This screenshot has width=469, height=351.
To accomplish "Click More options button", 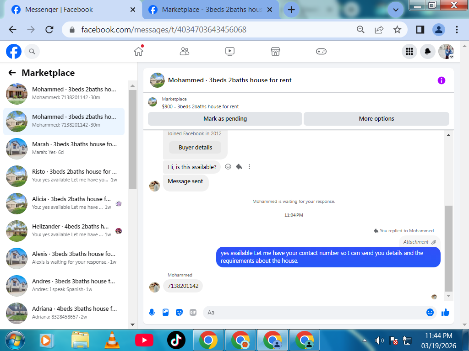I will [x=376, y=118].
